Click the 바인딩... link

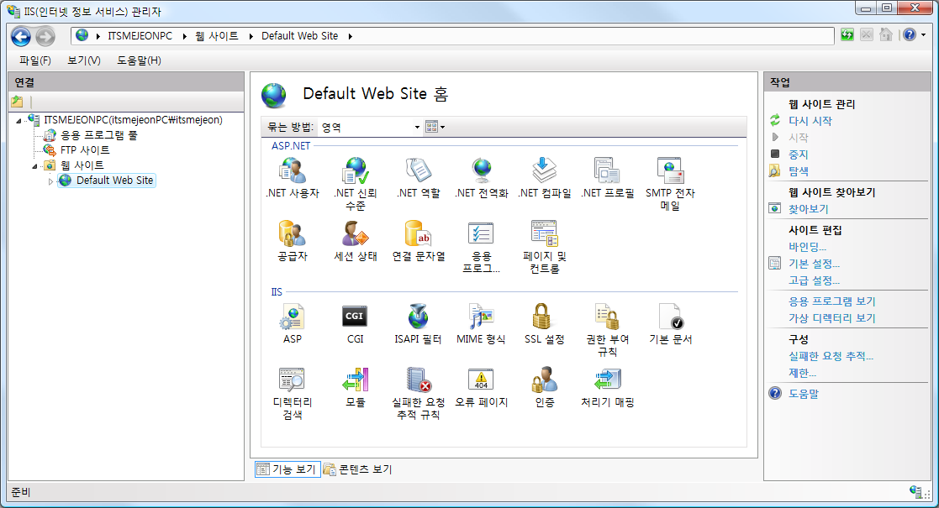click(x=807, y=247)
